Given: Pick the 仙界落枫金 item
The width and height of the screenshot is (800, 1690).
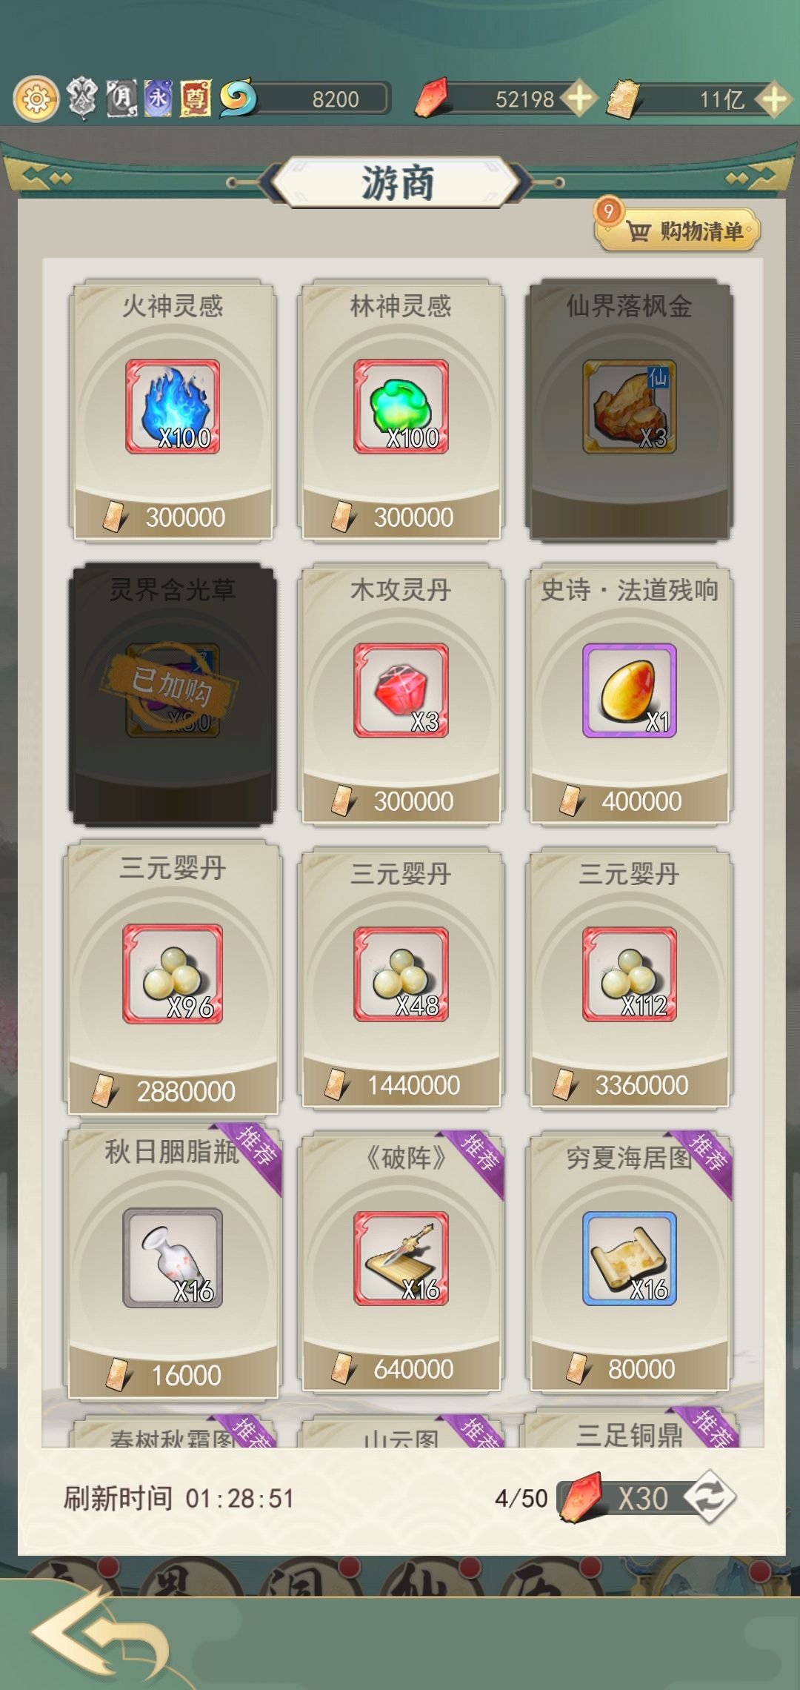Looking at the screenshot, I should click(629, 410).
